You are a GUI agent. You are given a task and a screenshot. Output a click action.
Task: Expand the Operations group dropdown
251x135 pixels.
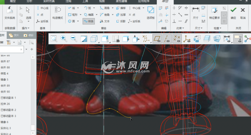point(26,28)
